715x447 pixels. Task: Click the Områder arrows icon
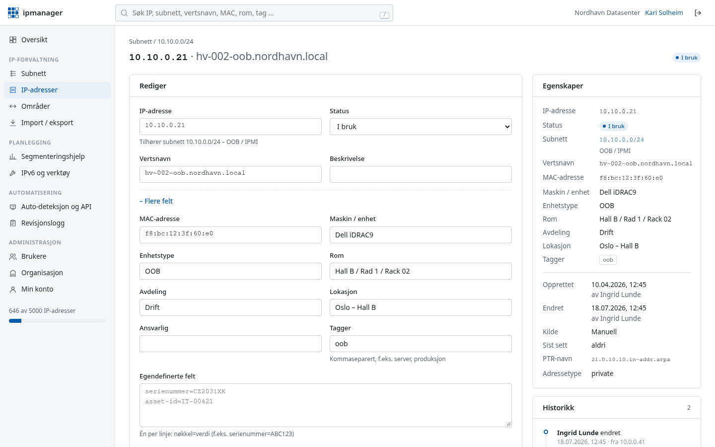[x=13, y=106]
